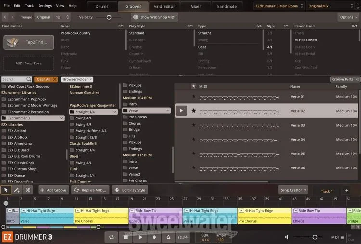This screenshot has height=244, width=361.
Task: Expand the Options menu
Action: (349, 17)
